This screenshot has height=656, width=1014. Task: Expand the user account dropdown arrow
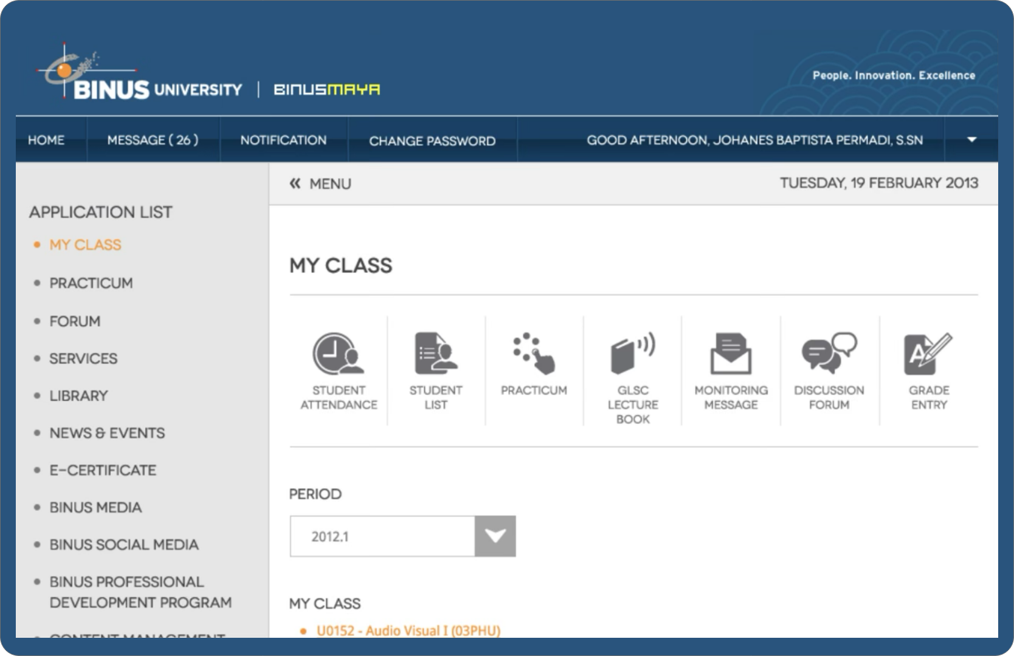(x=971, y=140)
